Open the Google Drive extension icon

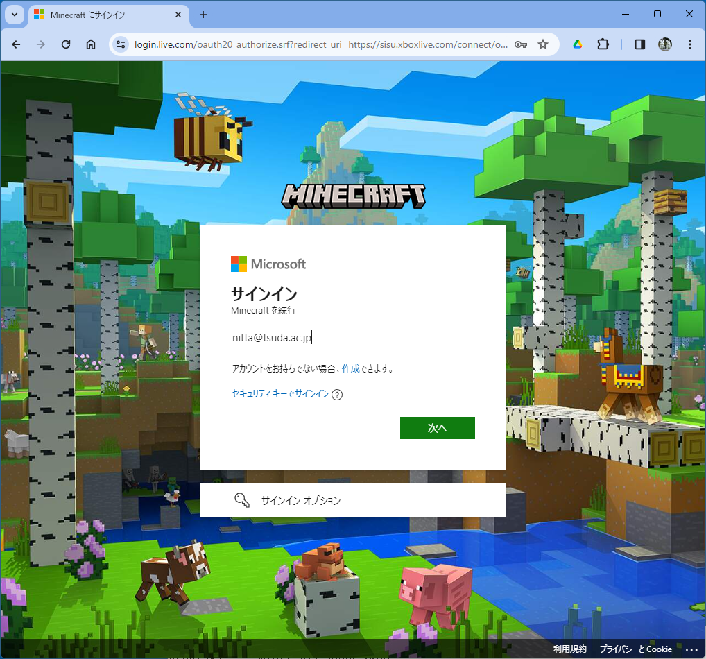577,44
